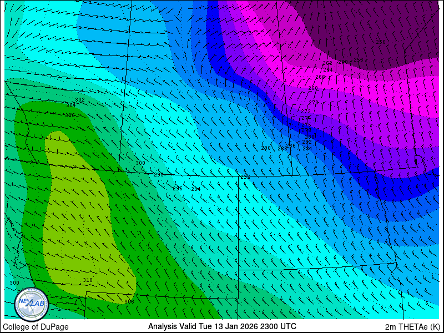This screenshot has height=333, width=444.
Task: Select the 298 contour label
Action: coord(159,175)
